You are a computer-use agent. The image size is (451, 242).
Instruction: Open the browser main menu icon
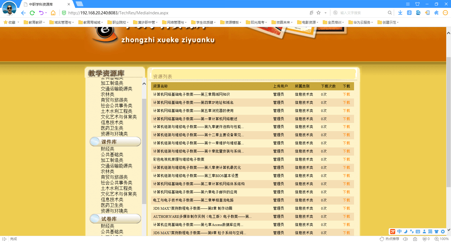point(408,4)
